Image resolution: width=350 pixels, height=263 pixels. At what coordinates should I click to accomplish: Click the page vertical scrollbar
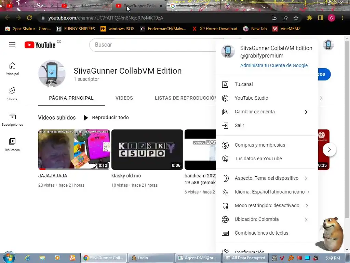(x=347, y=130)
